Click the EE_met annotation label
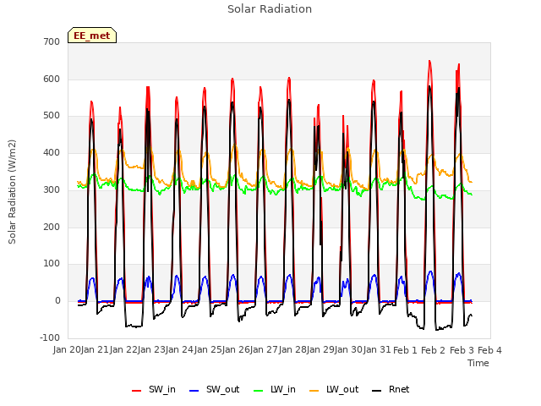The image size is (541, 406). point(92,36)
